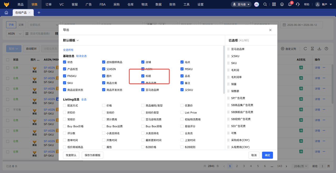Go to the home icon tab
This screenshot has height=173, width=336.
pos(6,13)
